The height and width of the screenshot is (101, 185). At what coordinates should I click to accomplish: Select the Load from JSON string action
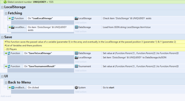[127, 27]
